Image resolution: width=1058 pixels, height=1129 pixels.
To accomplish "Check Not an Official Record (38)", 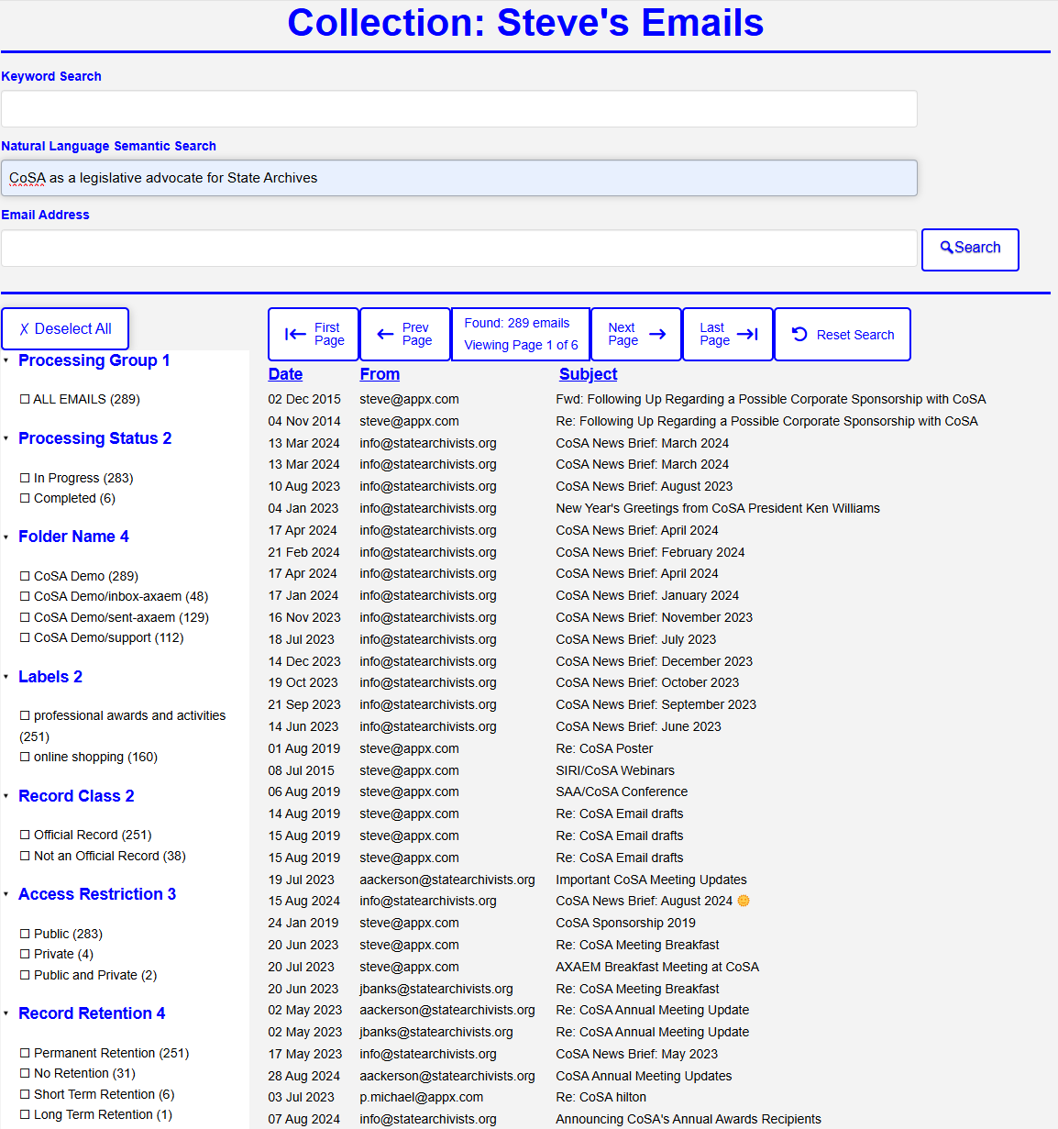I will pos(25,856).
